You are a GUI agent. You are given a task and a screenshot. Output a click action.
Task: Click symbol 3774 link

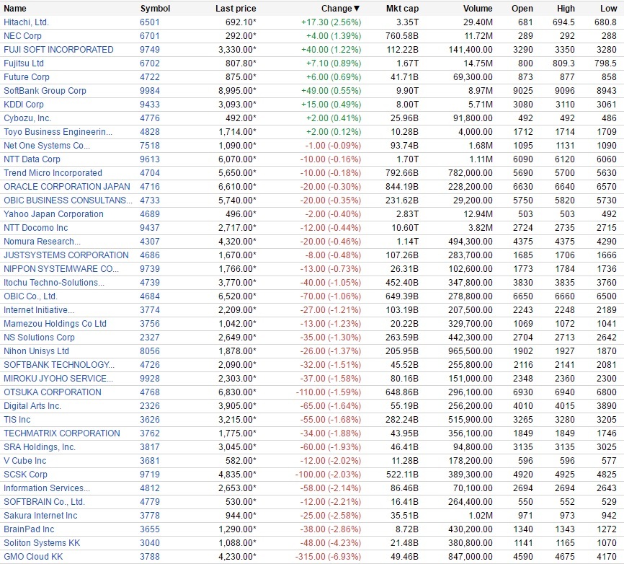pyautogui.click(x=150, y=310)
